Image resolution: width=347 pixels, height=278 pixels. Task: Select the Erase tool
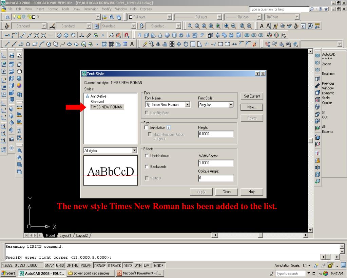(144, 44)
